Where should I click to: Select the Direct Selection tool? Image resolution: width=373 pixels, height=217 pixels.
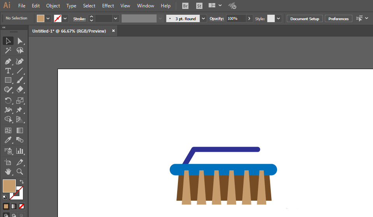pyautogui.click(x=20, y=41)
